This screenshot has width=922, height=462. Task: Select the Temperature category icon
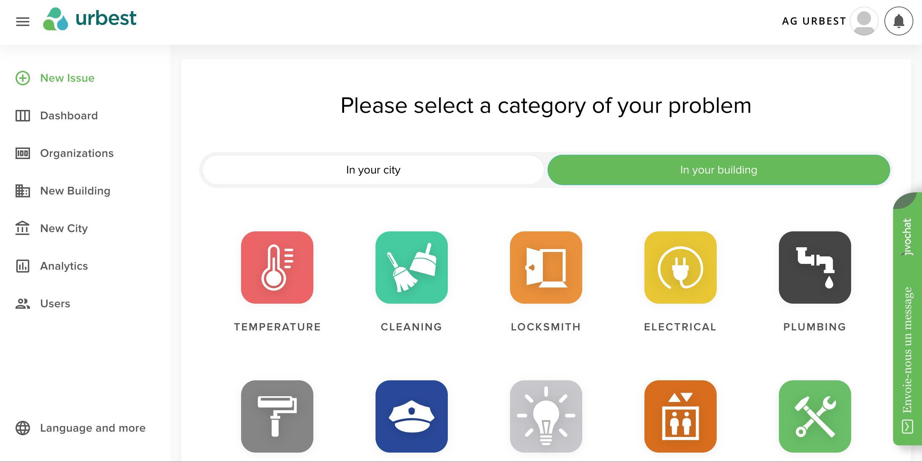[277, 267]
